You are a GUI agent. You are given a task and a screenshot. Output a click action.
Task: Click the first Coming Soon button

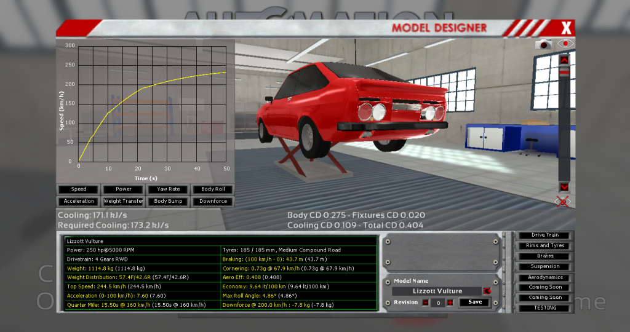point(545,288)
